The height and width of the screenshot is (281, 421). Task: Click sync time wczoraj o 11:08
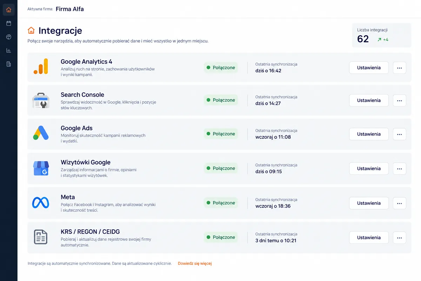point(273,137)
